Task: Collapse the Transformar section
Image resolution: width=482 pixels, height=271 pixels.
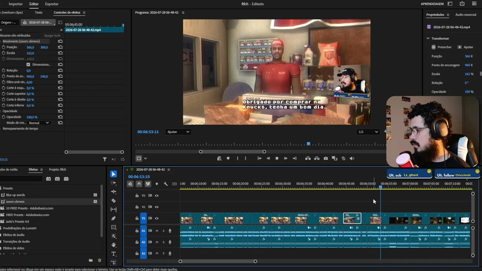Action: coord(428,38)
